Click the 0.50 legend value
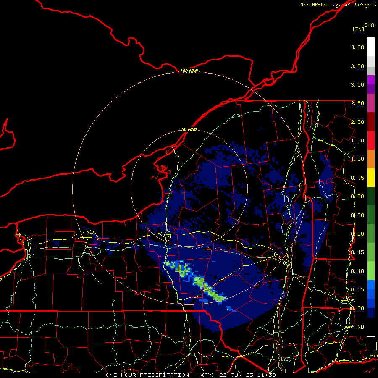The width and height of the screenshot is (378, 378). [x=357, y=197]
